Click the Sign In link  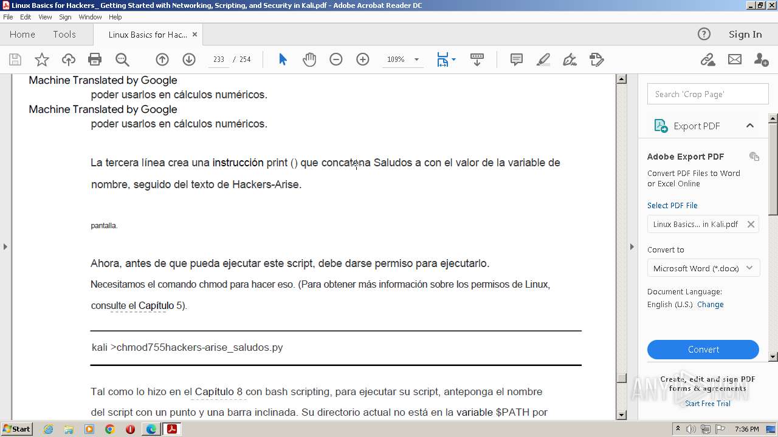(x=745, y=35)
